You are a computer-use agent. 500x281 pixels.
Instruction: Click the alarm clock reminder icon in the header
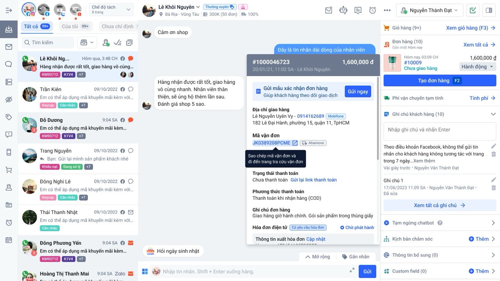(373, 10)
